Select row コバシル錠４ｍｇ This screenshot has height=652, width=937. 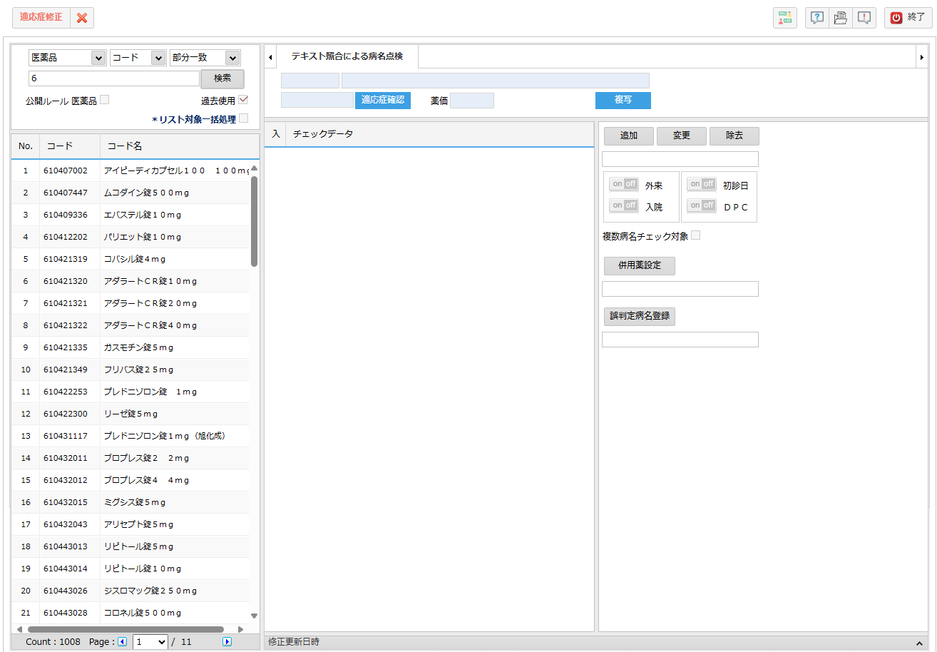click(x=130, y=259)
